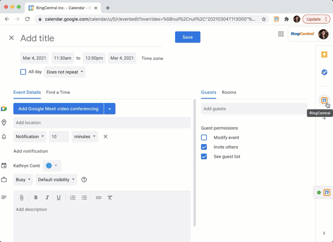Expand the Does not repeat dropdown
The height and width of the screenshot is (242, 333).
click(x=65, y=72)
